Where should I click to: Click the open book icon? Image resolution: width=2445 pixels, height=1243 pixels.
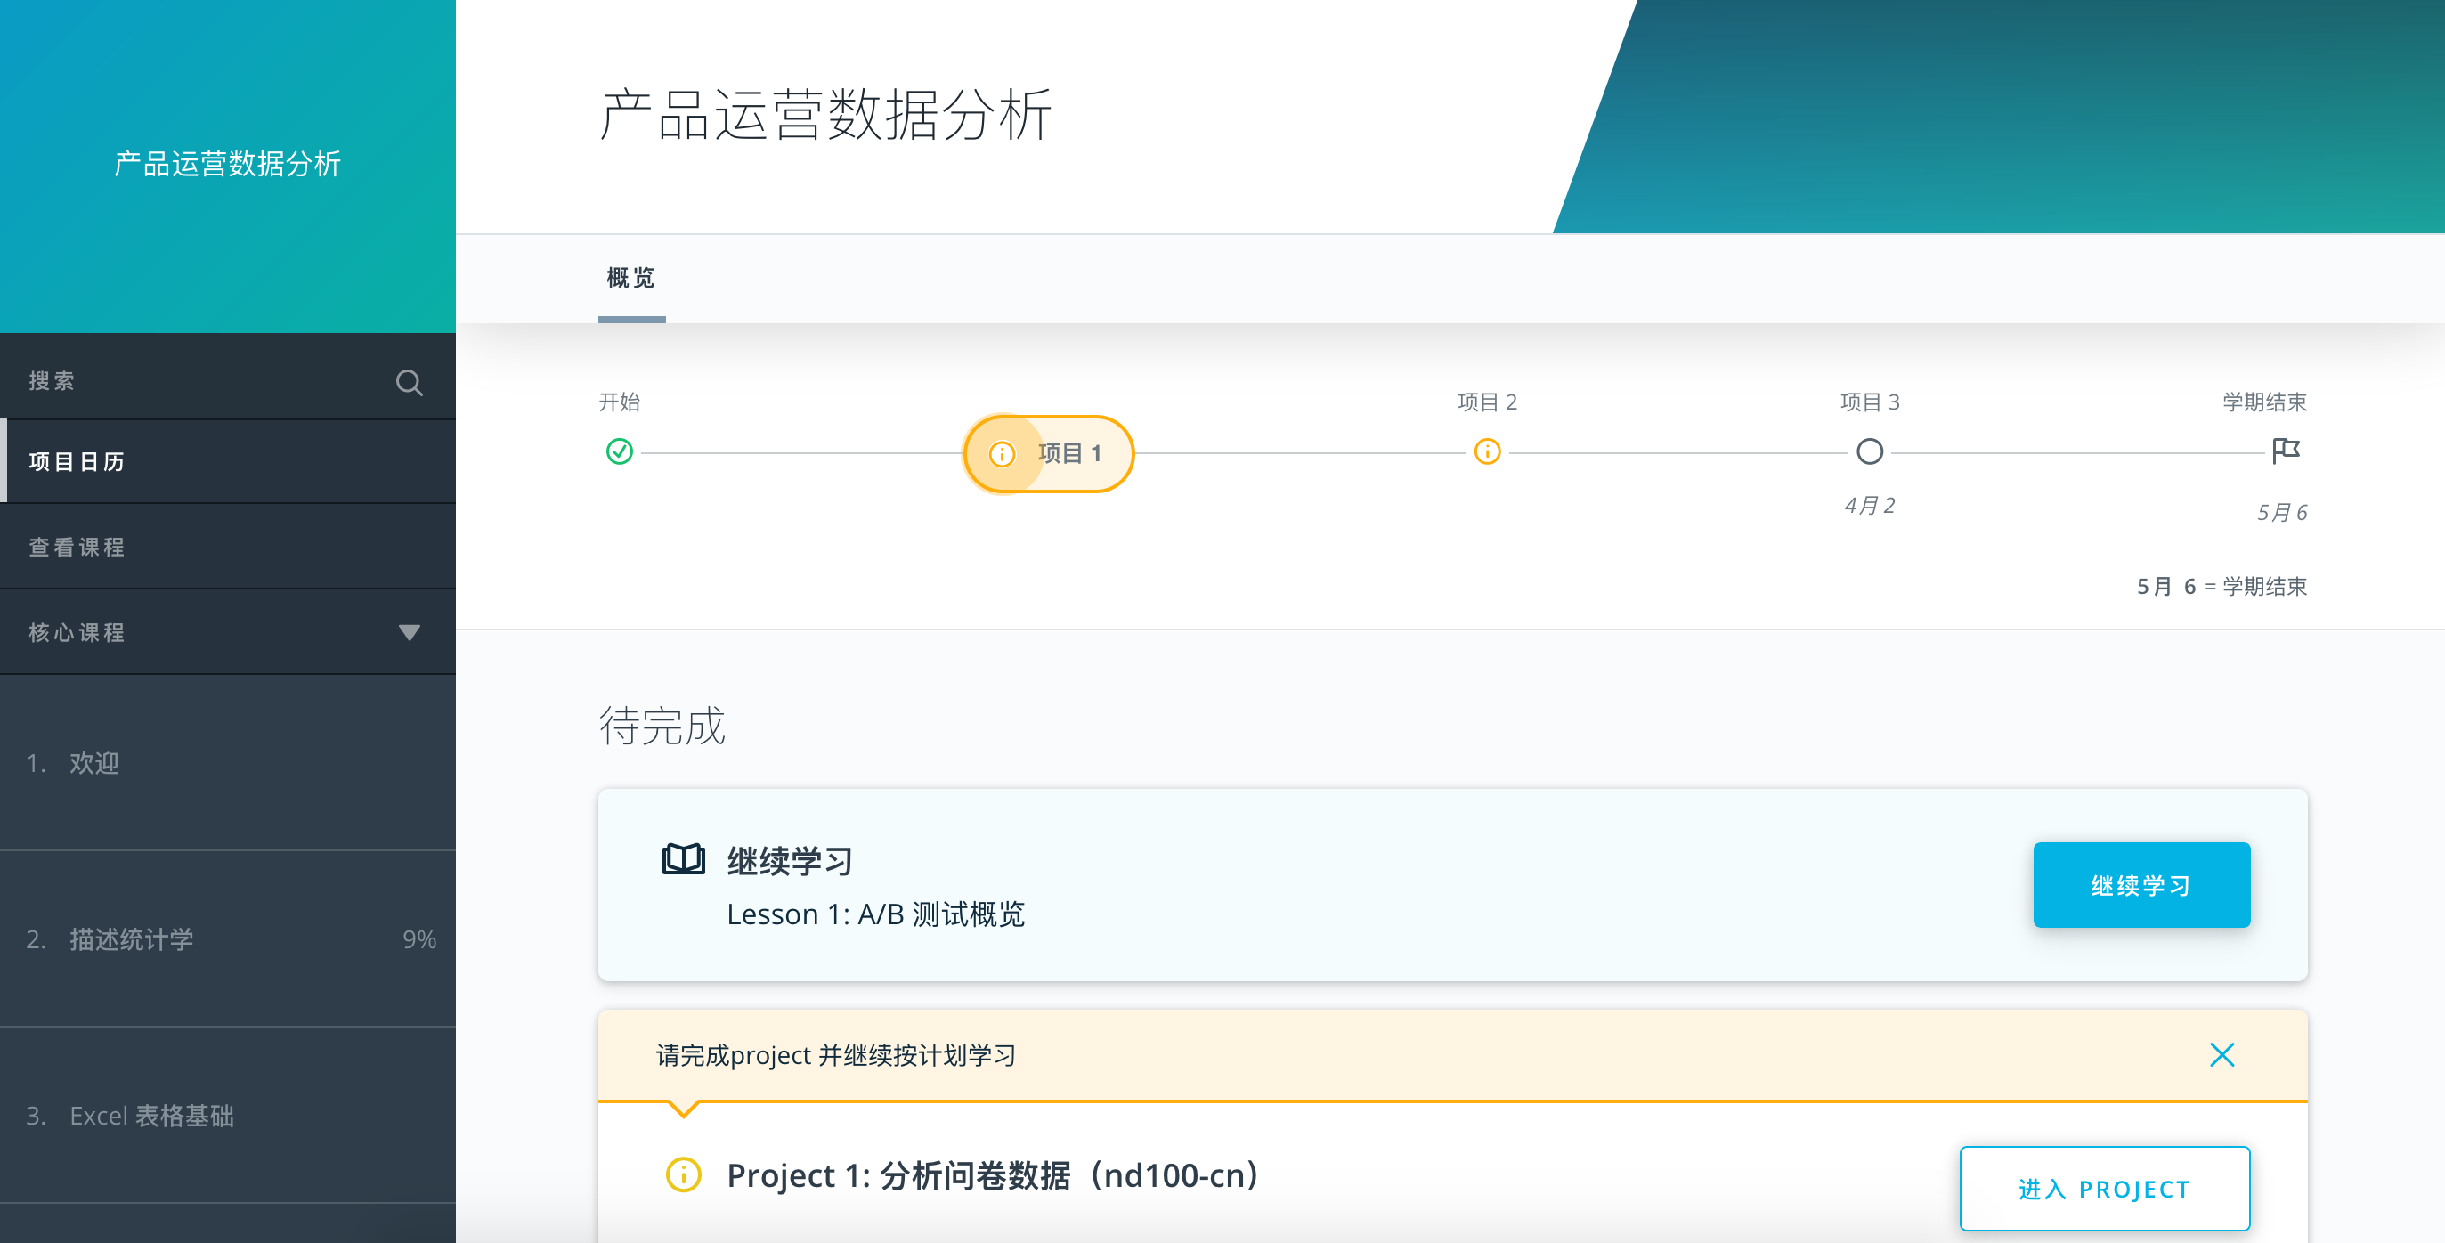[x=684, y=859]
